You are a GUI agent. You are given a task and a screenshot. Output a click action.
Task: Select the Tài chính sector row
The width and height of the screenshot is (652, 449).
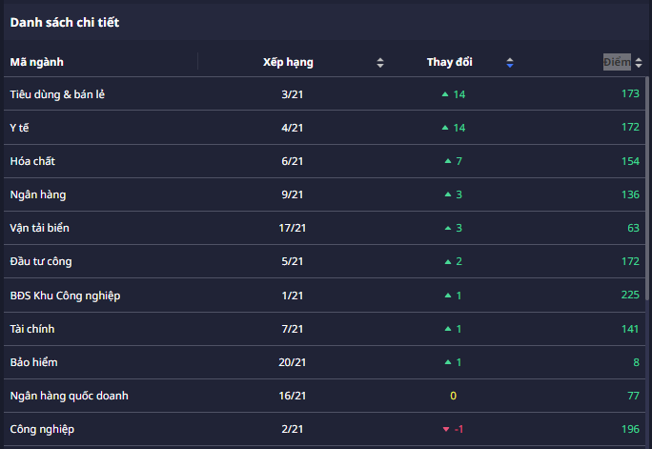(32, 329)
